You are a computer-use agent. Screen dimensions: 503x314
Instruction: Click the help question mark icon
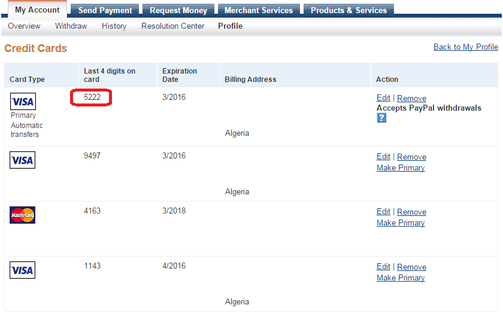coord(381,118)
